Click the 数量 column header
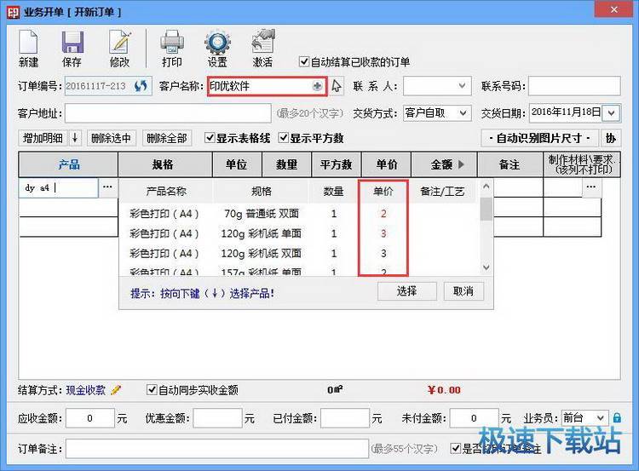 287,164
